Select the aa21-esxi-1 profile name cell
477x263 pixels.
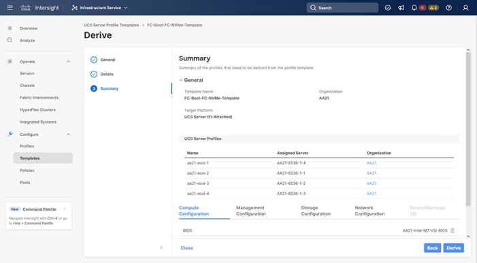coord(198,163)
